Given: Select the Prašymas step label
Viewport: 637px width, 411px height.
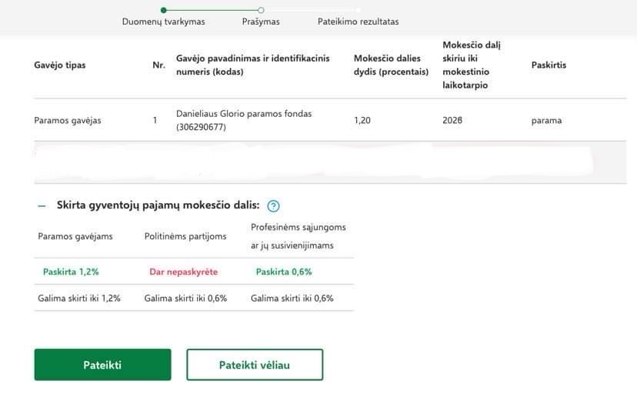Looking at the screenshot, I should [x=261, y=22].
